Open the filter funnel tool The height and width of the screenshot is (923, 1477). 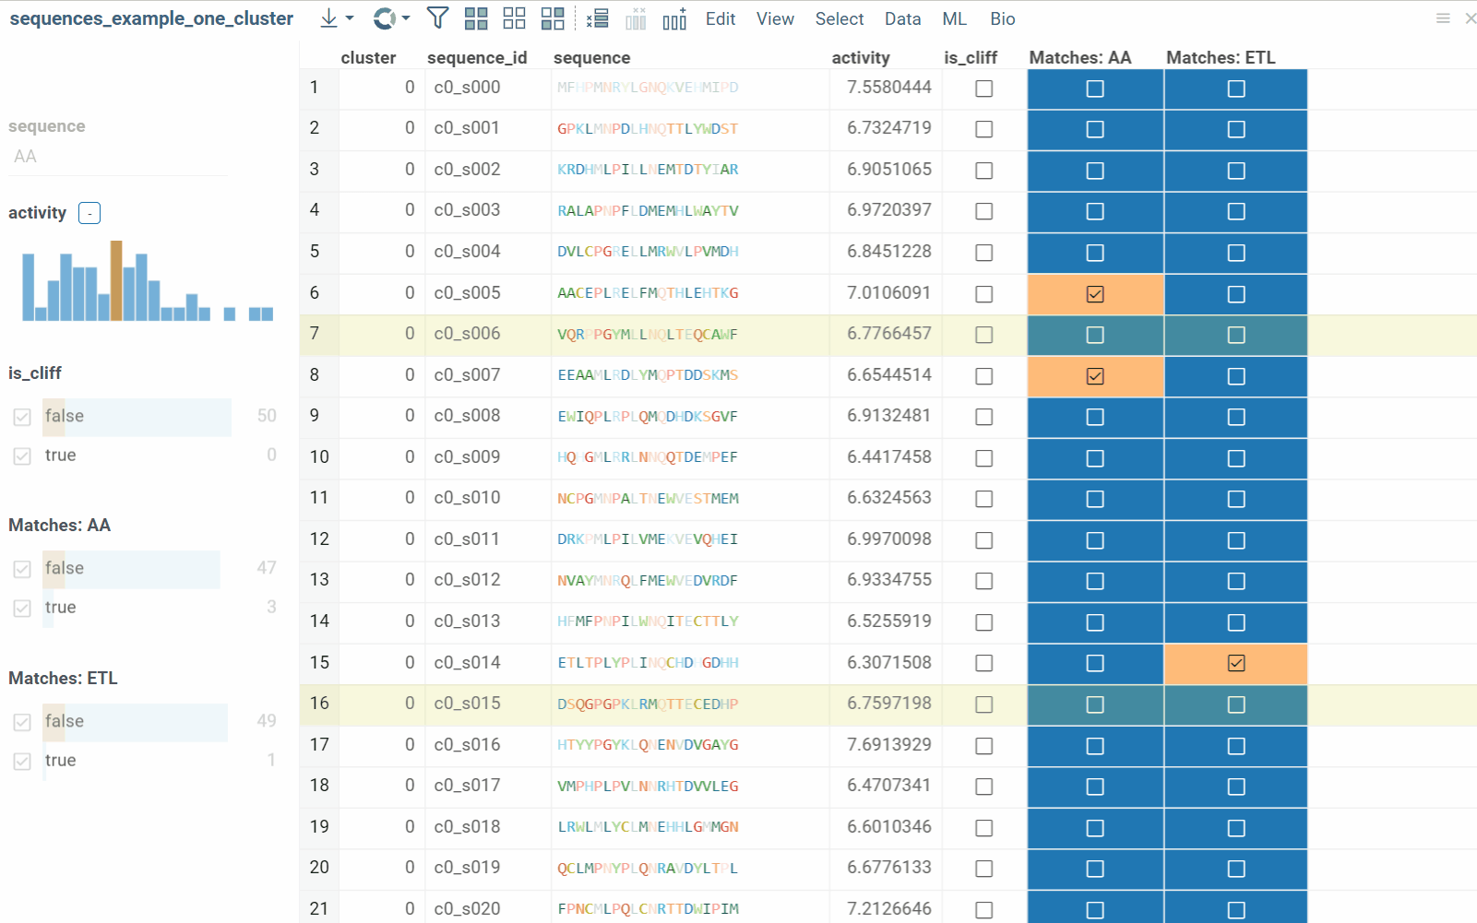[x=437, y=18]
